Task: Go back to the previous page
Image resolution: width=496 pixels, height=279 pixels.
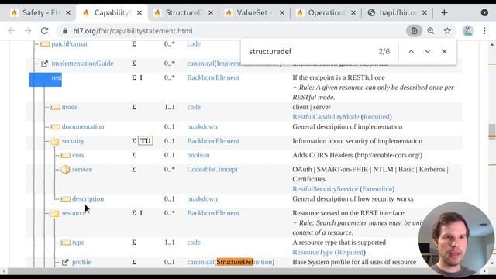Action: coord(12,31)
